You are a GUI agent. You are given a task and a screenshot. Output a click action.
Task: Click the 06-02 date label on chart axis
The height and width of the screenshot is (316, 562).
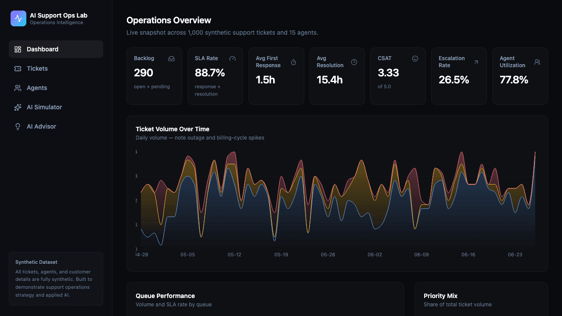375,255
